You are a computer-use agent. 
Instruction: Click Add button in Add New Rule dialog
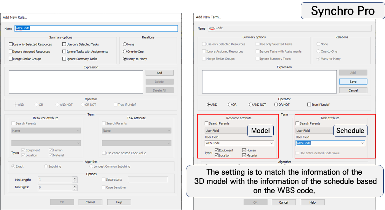159,73
